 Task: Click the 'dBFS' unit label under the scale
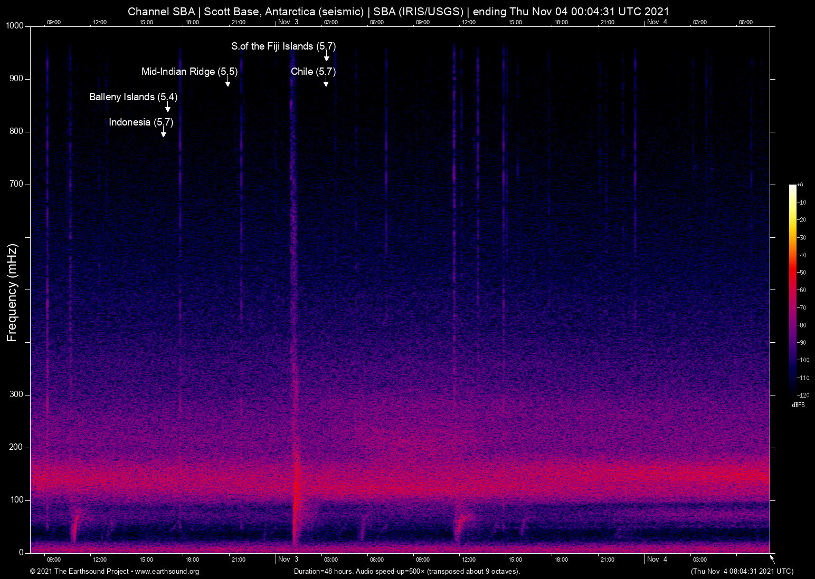(798, 405)
